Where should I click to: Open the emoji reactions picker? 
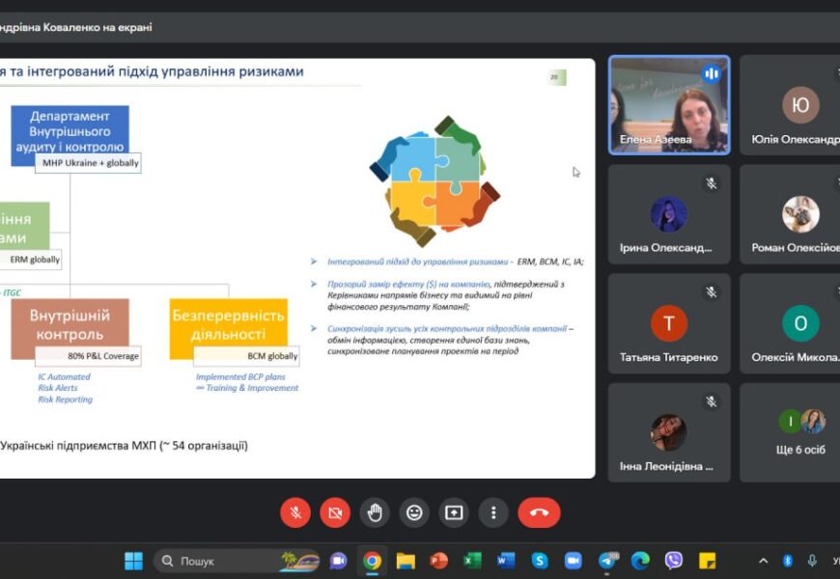pyautogui.click(x=414, y=512)
